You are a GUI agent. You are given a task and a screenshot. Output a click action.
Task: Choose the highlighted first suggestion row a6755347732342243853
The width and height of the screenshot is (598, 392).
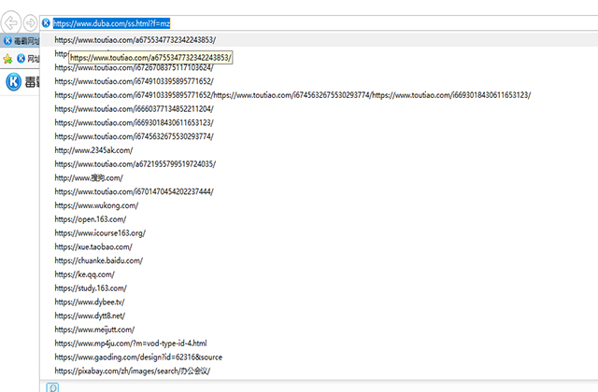pyautogui.click(x=319, y=39)
